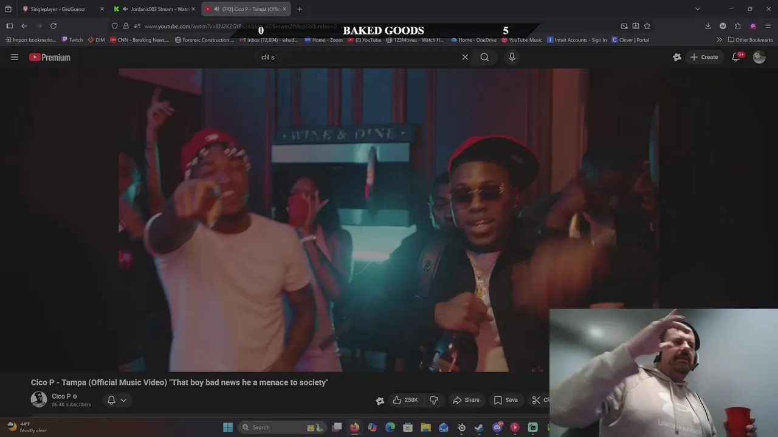Open the Home - Zoom bookmark

coord(323,40)
